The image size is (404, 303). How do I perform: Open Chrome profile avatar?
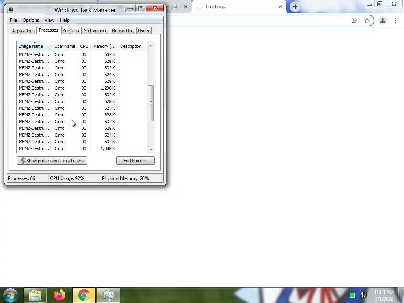pos(383,21)
